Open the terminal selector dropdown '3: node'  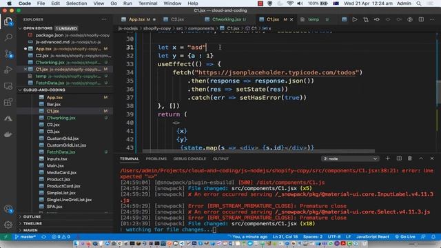350,158
